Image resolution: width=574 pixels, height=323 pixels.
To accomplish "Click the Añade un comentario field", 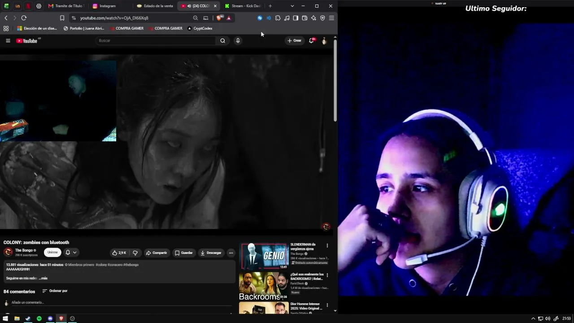I will pyautogui.click(x=121, y=303).
